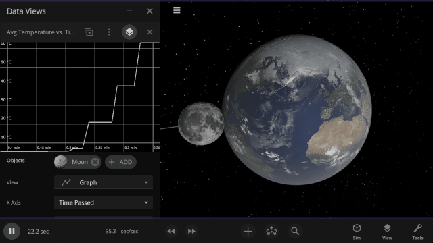Click the Moon object chip

click(77, 162)
